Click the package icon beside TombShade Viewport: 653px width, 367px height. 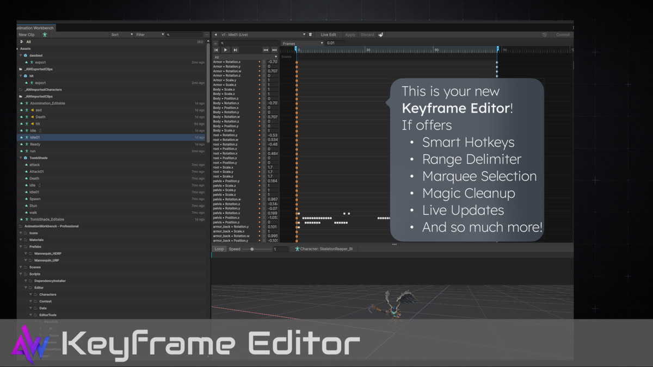click(x=26, y=158)
